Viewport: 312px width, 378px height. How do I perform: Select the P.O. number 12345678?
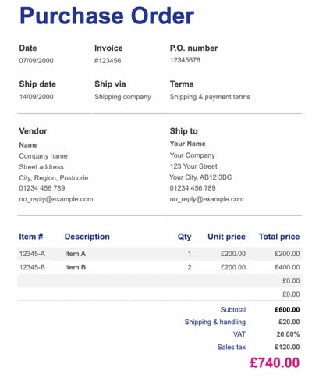tap(185, 60)
